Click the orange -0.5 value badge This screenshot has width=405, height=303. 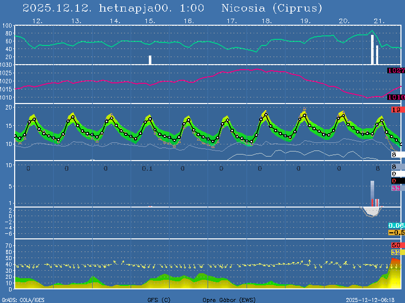click(x=396, y=232)
